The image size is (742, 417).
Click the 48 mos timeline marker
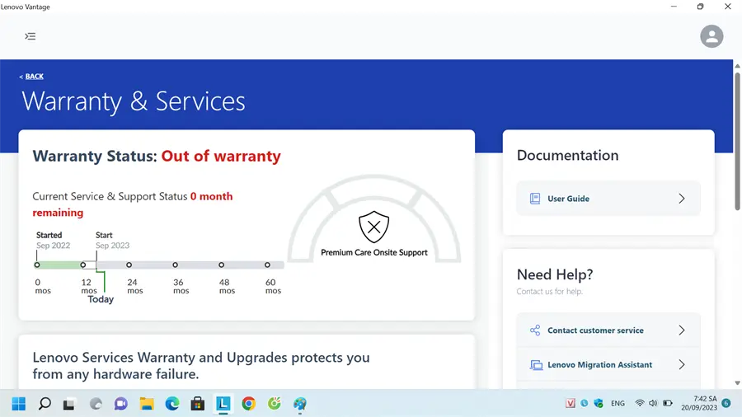pos(221,265)
